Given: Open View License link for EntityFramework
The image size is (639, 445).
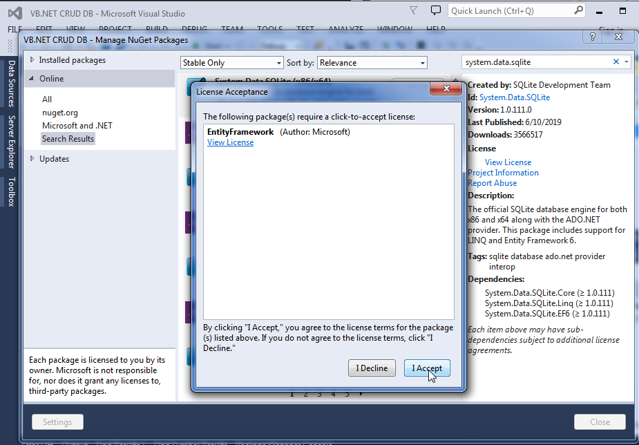Looking at the screenshot, I should [x=230, y=142].
